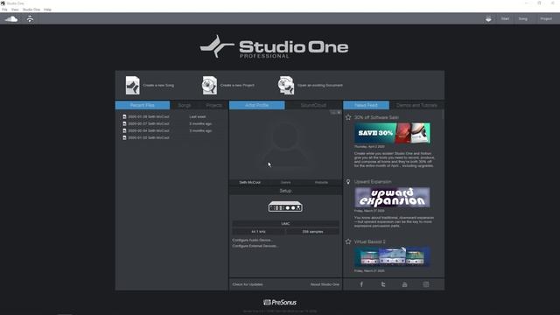Click the Upward Expansion news headline

[x=373, y=182]
